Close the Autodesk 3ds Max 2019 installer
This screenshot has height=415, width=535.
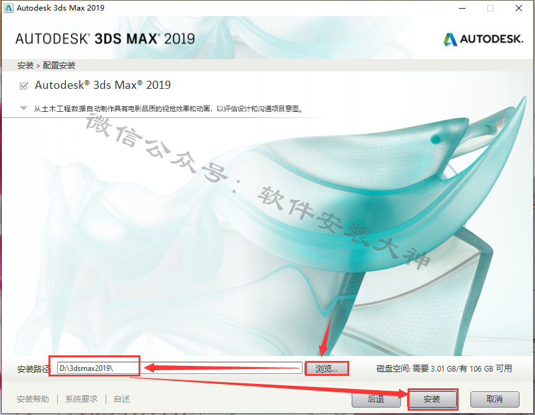(519, 8)
